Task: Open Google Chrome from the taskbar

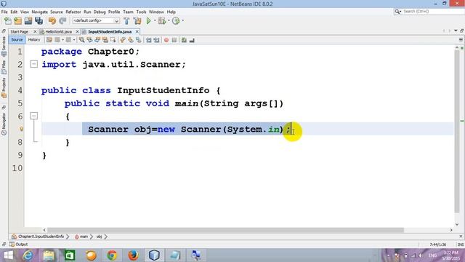Action: tap(112, 255)
